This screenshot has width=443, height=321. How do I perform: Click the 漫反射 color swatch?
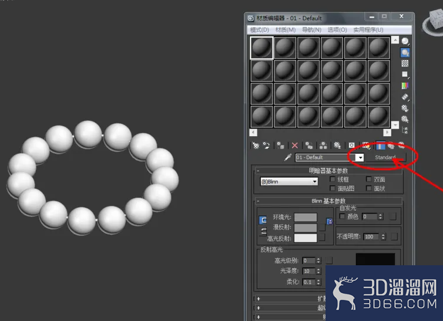(x=306, y=228)
